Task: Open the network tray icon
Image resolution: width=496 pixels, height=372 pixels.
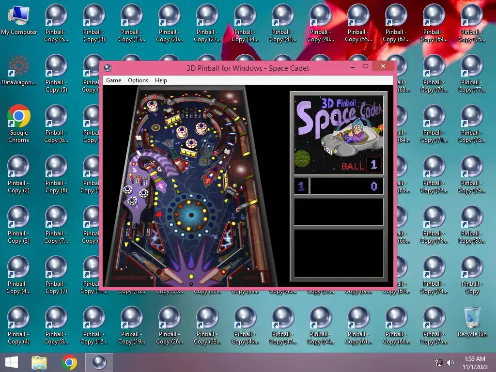Action: coord(439,362)
